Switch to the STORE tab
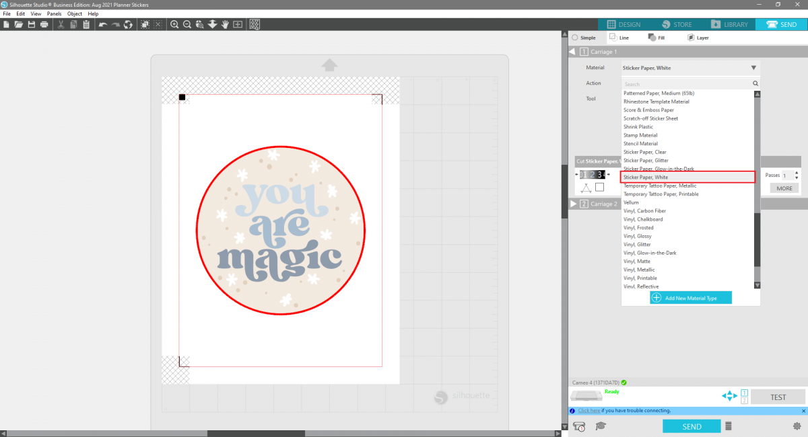 (x=677, y=24)
